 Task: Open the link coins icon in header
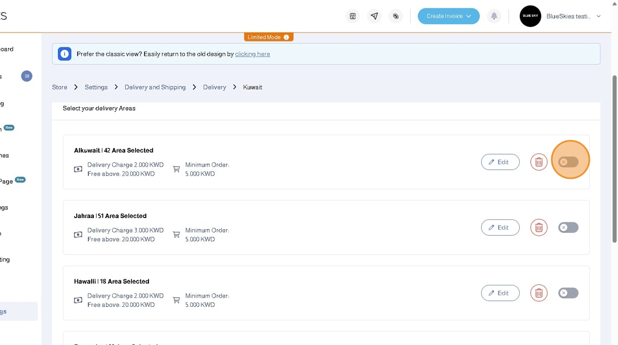[396, 16]
